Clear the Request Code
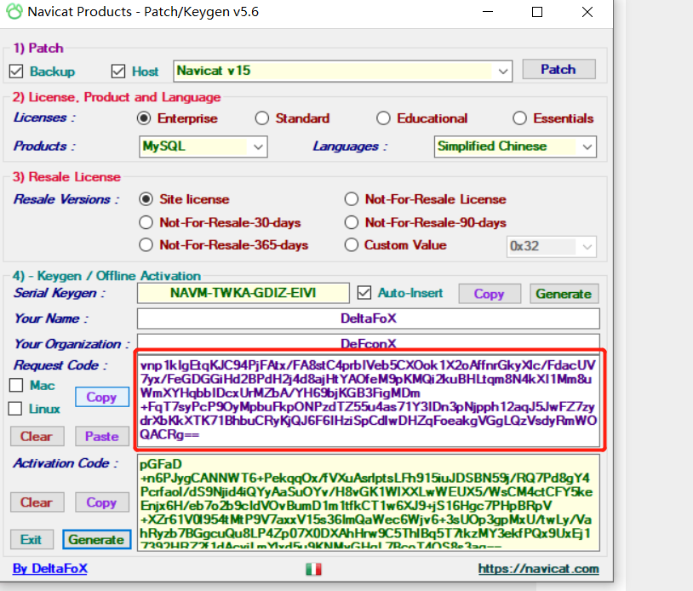Image resolution: width=693 pixels, height=591 pixels. coord(37,436)
